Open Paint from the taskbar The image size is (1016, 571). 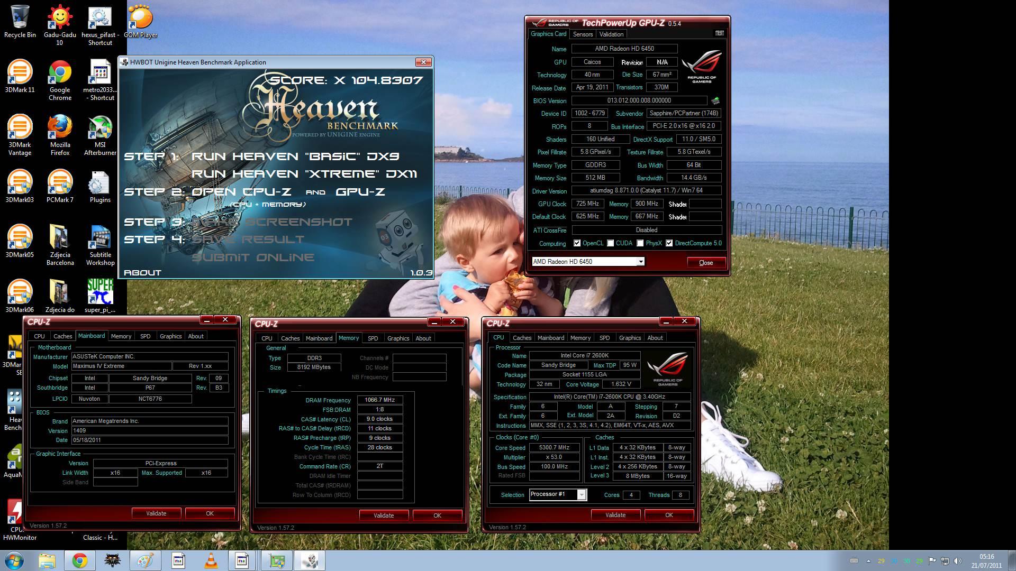point(146,560)
